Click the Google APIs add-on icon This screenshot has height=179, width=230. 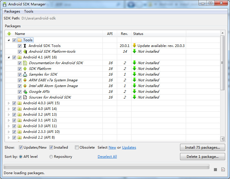pos(25,92)
